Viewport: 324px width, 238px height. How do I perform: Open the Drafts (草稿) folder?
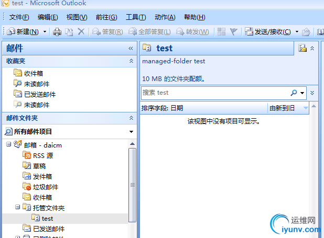(34, 166)
